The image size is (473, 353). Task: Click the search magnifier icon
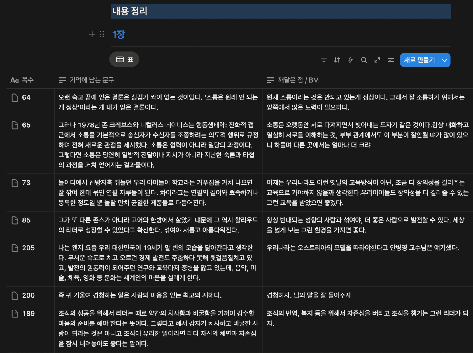[364, 60]
